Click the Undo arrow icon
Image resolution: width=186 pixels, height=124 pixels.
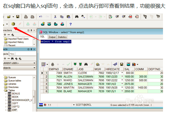41,17
